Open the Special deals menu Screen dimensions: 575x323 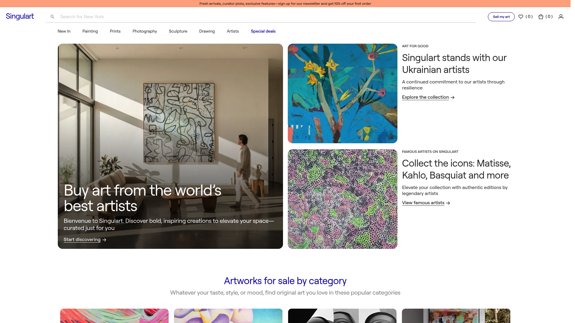click(x=263, y=31)
